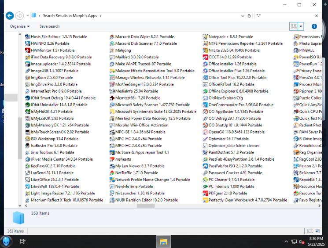Refresh the search results
The image size is (328, 248).
pyautogui.click(x=249, y=16)
